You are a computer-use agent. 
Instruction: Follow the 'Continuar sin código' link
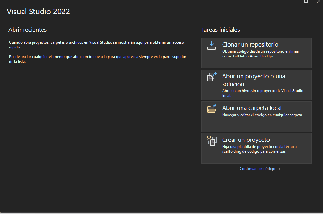tap(257, 169)
